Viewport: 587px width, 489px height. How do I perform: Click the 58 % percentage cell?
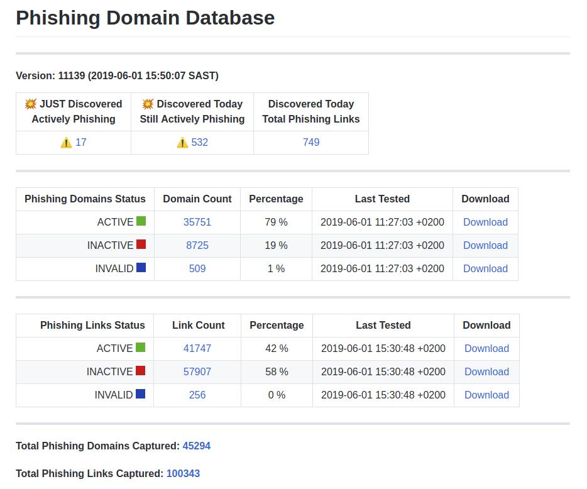(277, 371)
